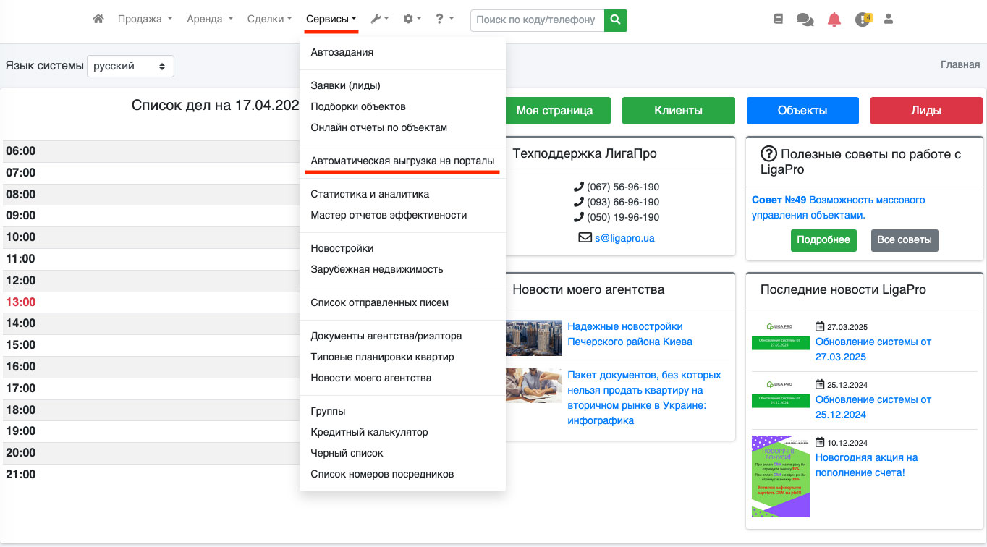Open the info icon with badge 4
The height and width of the screenshot is (547, 987).
point(863,20)
